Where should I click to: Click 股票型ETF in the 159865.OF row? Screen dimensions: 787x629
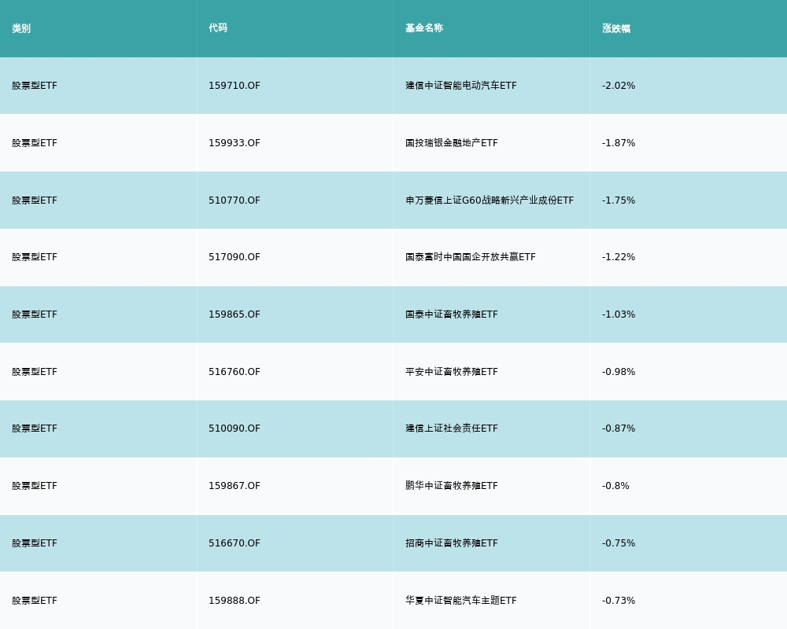tap(35, 314)
